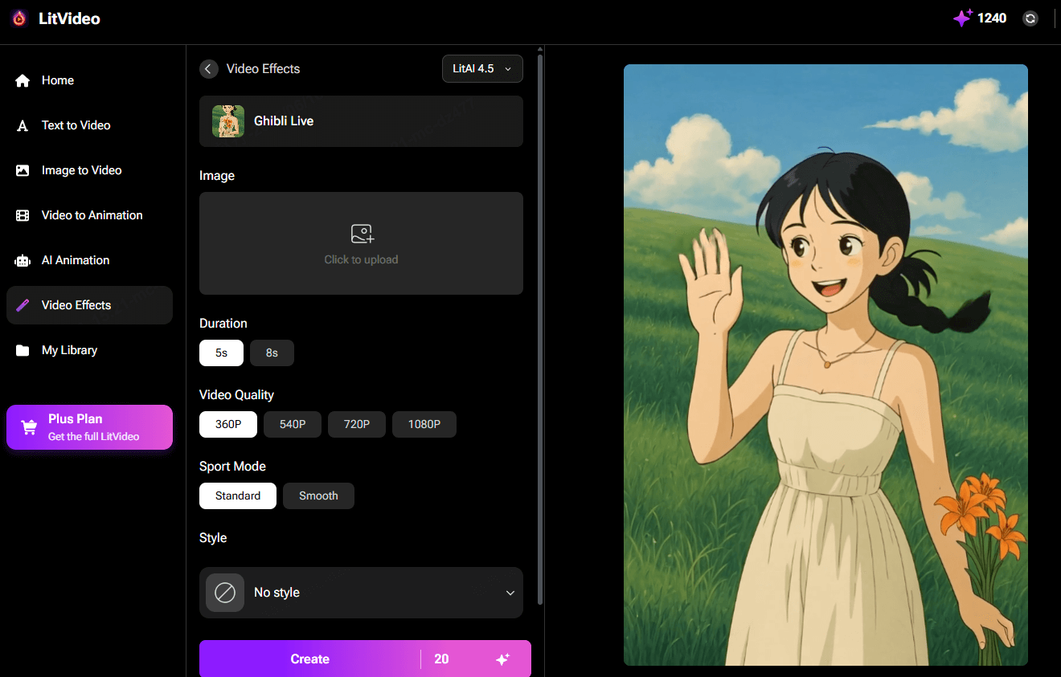Click the 1240 credits balance
The image size is (1061, 677).
coord(992,18)
